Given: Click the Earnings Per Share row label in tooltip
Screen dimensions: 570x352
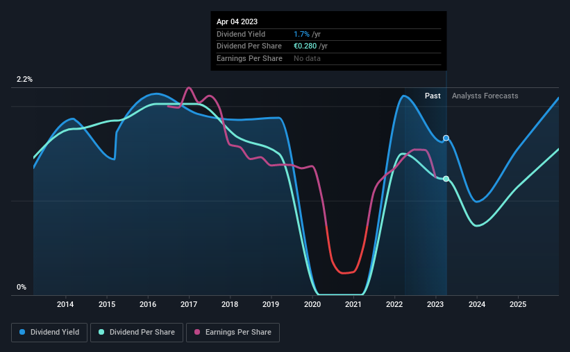Looking at the screenshot, I should coord(249,58).
